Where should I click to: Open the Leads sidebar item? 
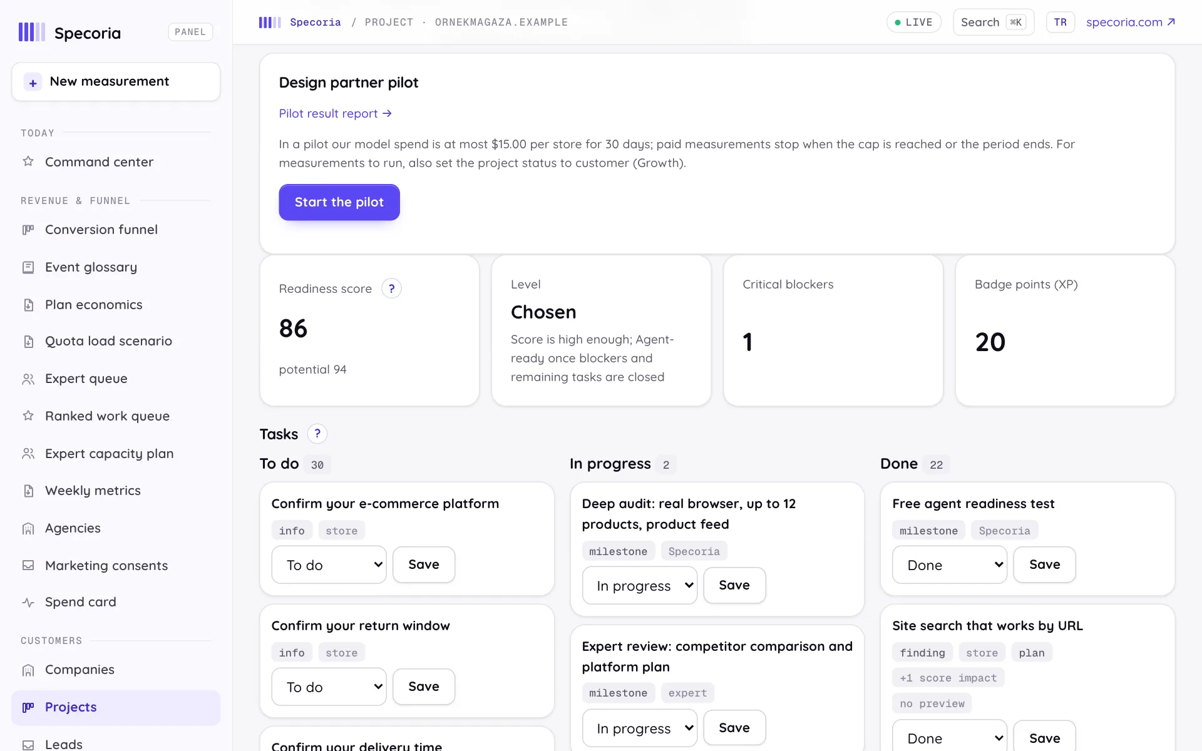116,742
